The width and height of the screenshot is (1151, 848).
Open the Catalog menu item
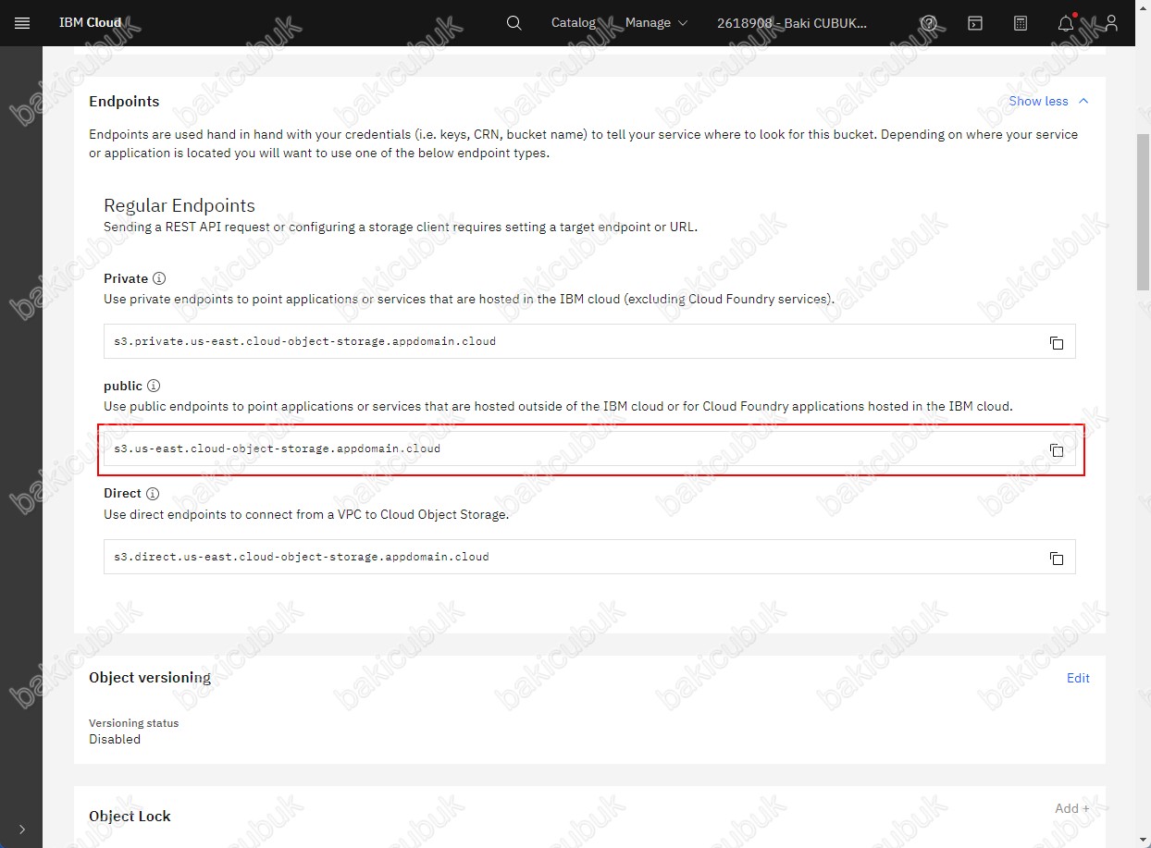[x=574, y=23]
